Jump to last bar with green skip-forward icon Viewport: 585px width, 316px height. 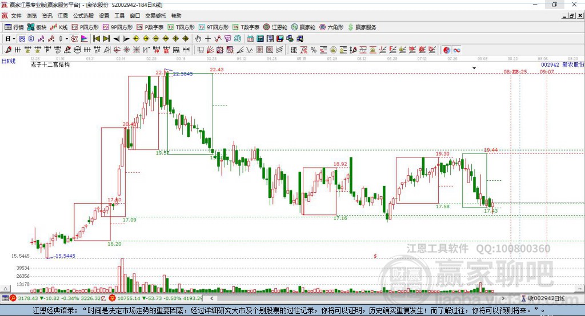106,39
